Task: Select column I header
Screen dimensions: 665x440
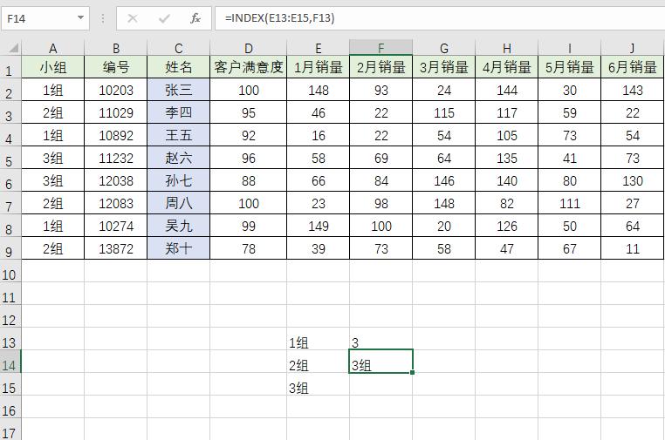Action: click(570, 48)
